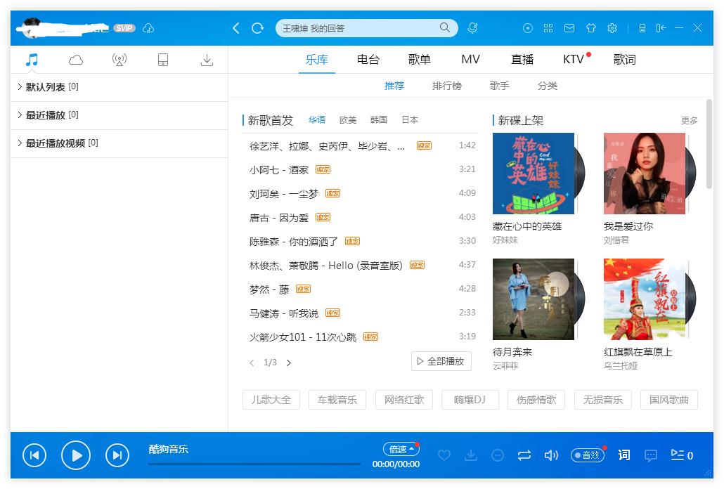Switch to the 电台 tab
The image size is (724, 489).
368,60
